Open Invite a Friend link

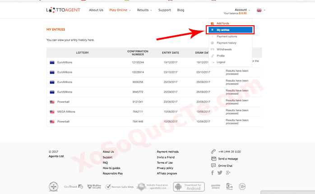pyautogui.click(x=166, y=157)
